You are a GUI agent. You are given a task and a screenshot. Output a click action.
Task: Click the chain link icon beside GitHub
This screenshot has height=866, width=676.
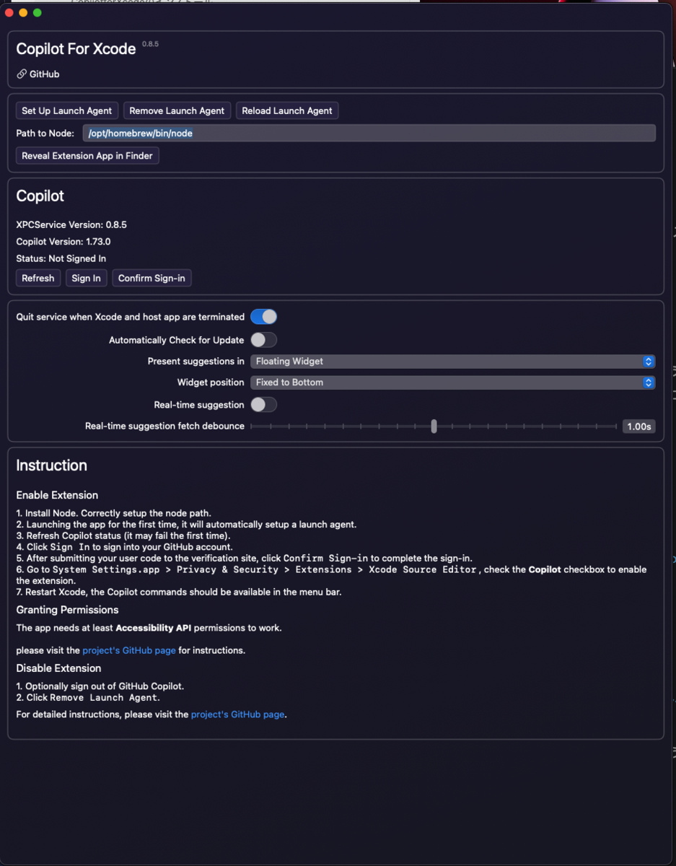22,74
